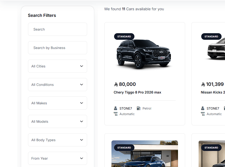225x167 pixels.
Task: Click the black Chery Tiggo car image
Action: point(144,54)
